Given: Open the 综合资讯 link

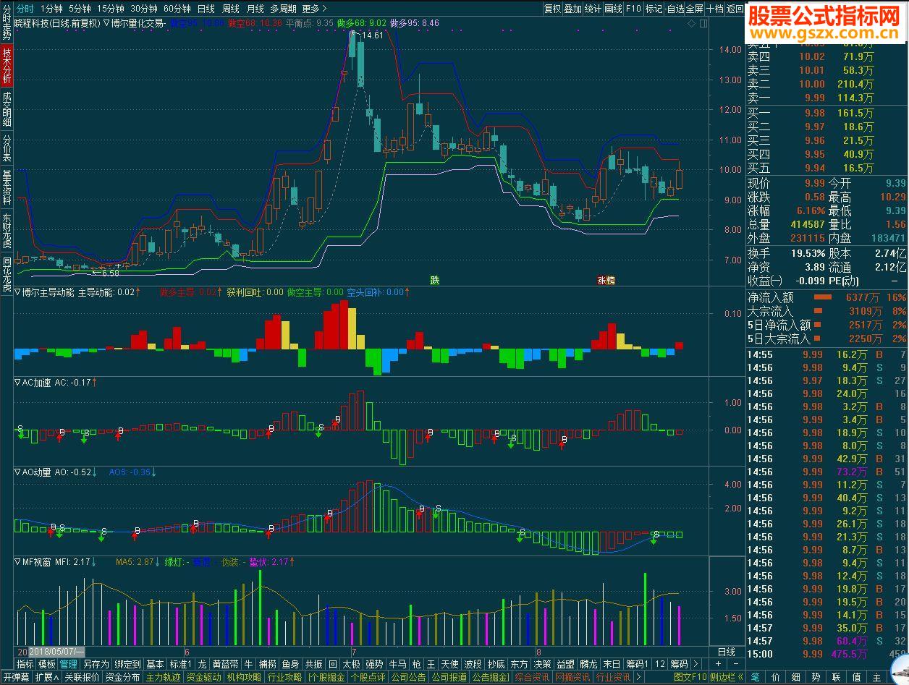Looking at the screenshot, I should click(532, 677).
